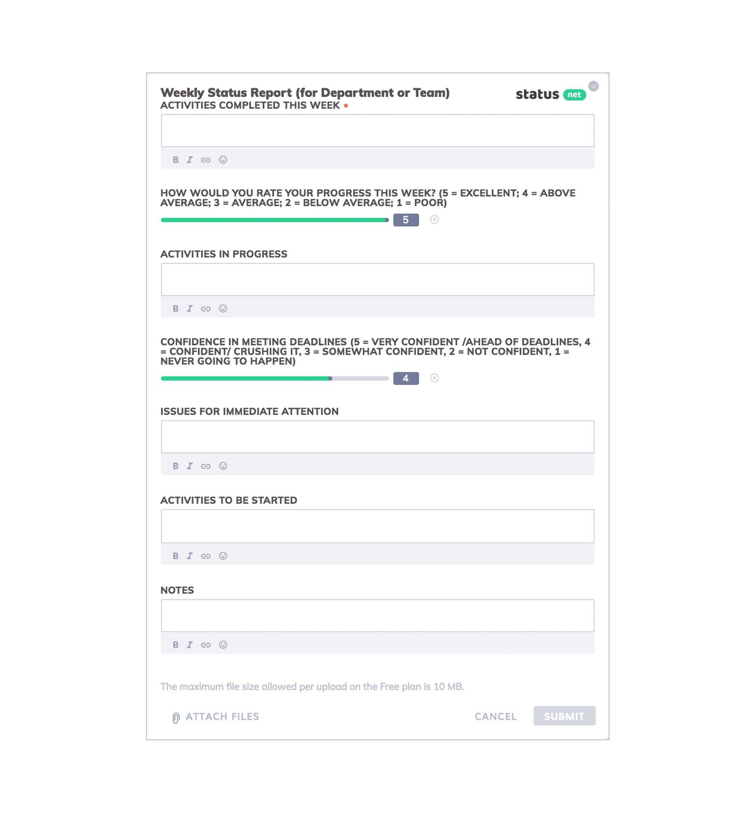Click the status.net logo
Image resolution: width=756 pixels, height=813 pixels.
550,94
